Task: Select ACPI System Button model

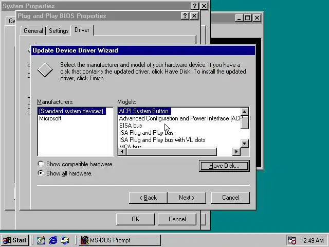Action: [144, 111]
